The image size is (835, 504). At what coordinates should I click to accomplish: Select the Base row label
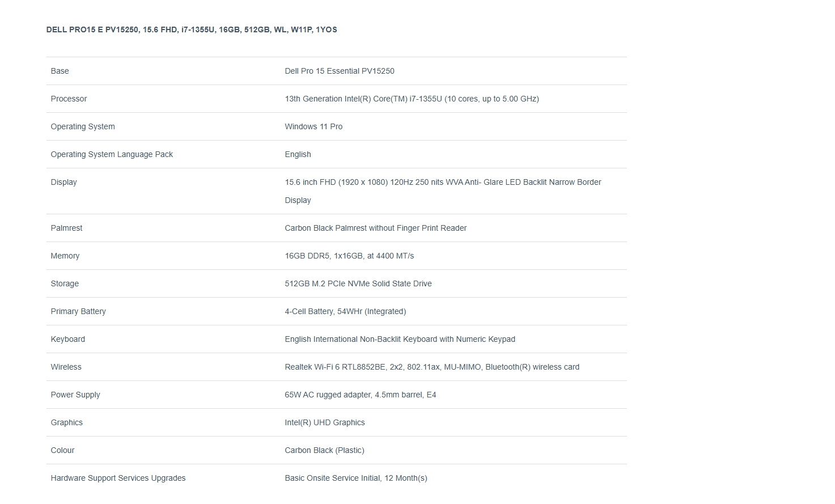(60, 71)
